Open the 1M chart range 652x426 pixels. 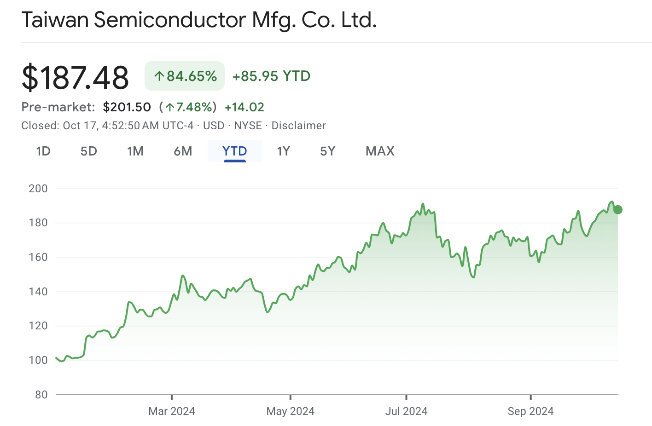click(x=135, y=151)
